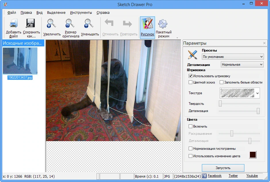Follow the Youtube link
Viewport: 270px width, 182px height.
(x=252, y=176)
